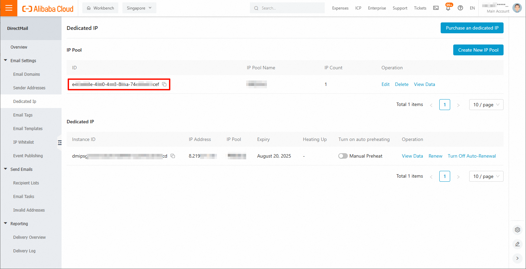Toggle the Manual Preheat switch
This screenshot has width=526, height=269.
tap(343, 156)
